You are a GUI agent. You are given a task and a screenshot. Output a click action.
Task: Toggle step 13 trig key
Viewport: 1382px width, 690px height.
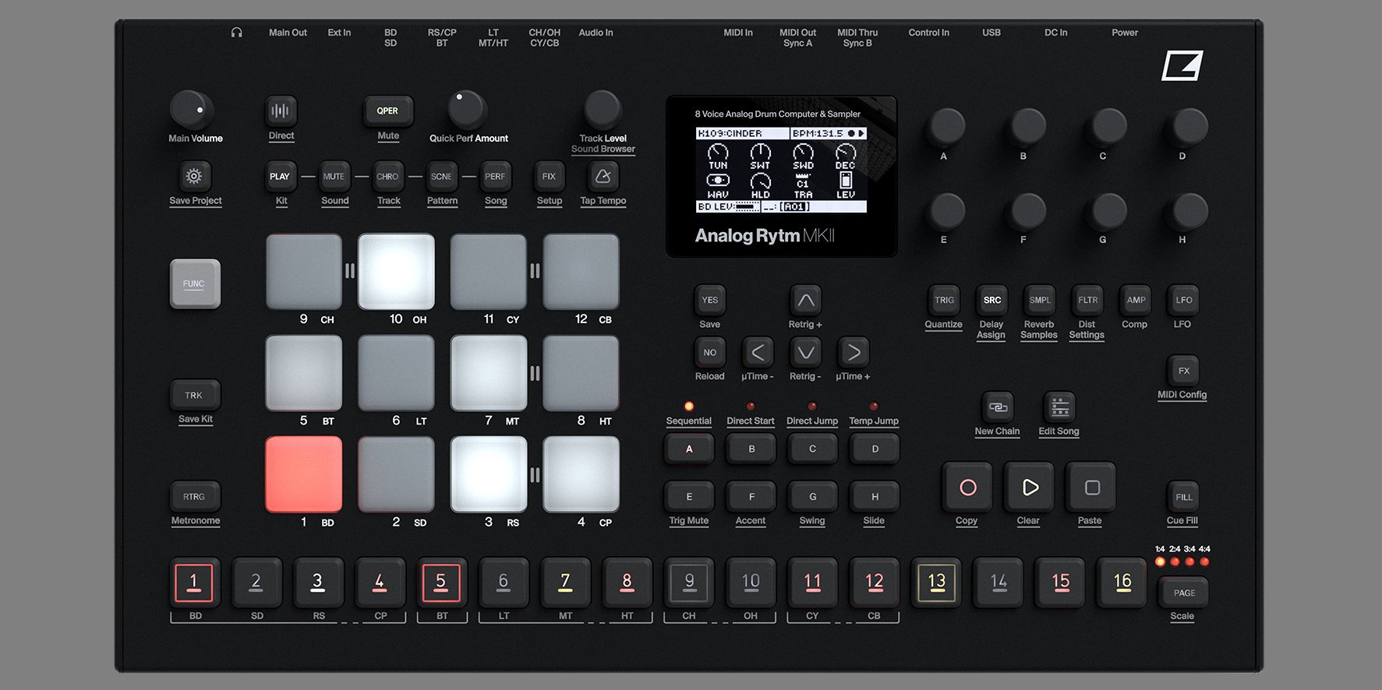pos(937,583)
